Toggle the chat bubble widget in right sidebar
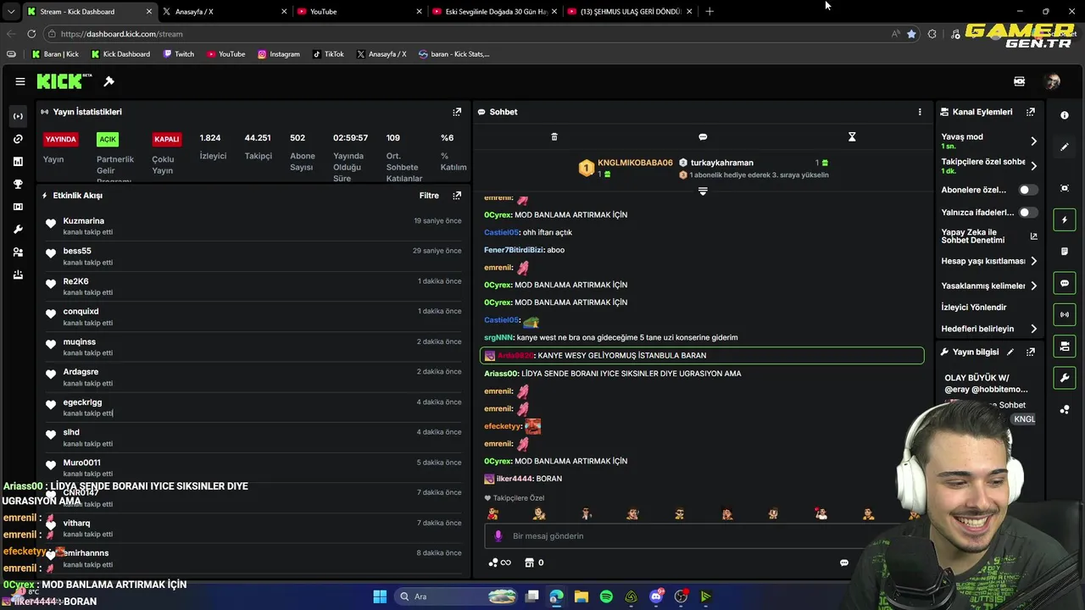Screen dimensions: 1085x610 click(x=1065, y=283)
